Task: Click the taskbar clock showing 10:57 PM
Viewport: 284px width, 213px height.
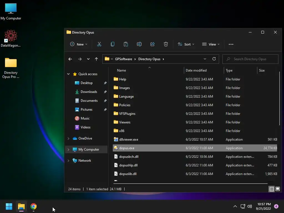Action: (263, 206)
